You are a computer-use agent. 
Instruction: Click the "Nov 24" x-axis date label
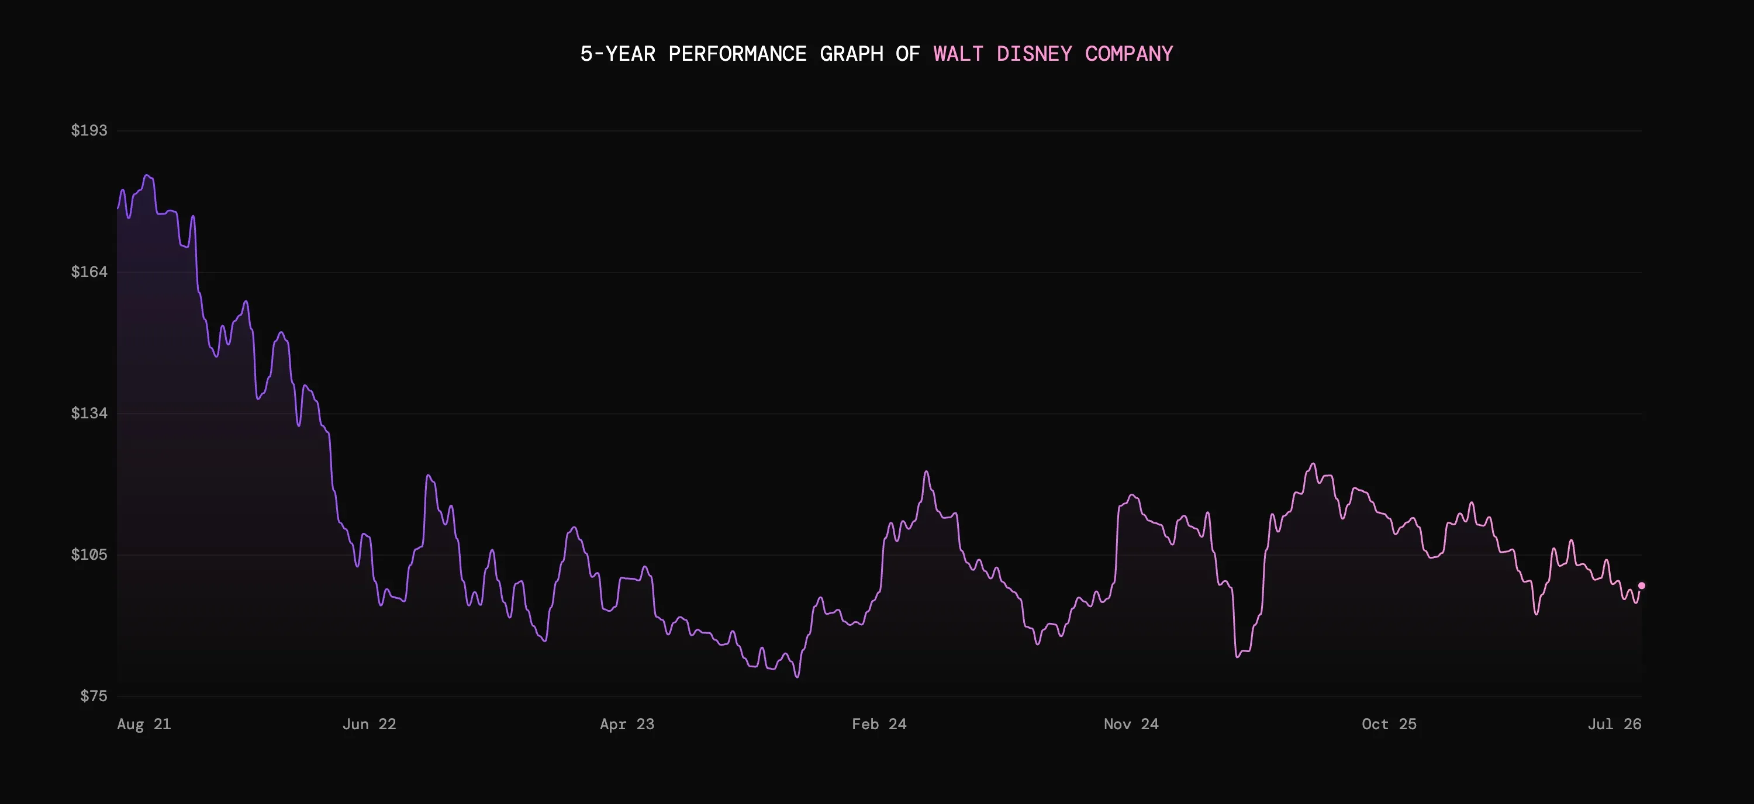coord(1131,724)
